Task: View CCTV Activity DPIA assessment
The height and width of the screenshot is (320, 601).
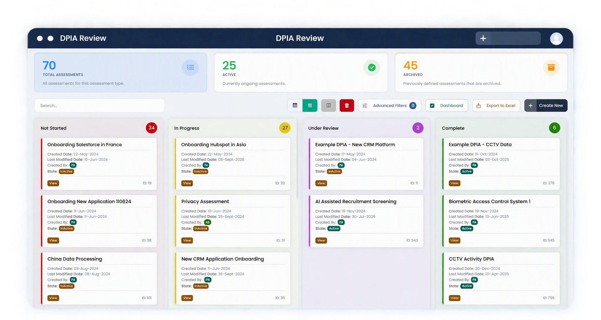Action: coord(455,298)
